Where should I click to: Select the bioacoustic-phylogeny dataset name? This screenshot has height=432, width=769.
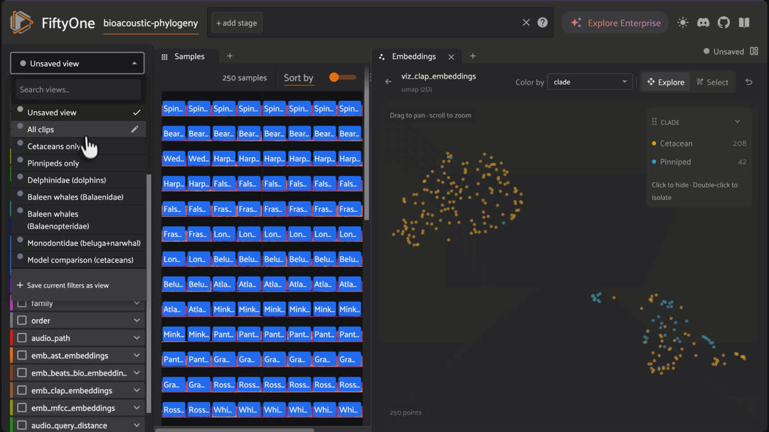pos(151,23)
